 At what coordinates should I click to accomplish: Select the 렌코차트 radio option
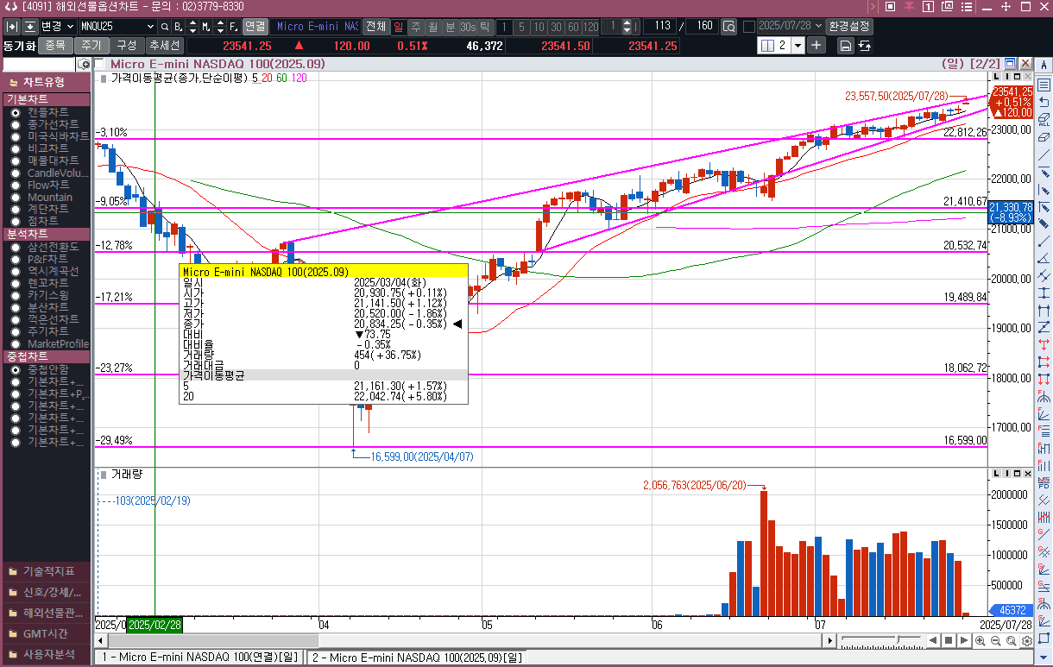coord(16,283)
